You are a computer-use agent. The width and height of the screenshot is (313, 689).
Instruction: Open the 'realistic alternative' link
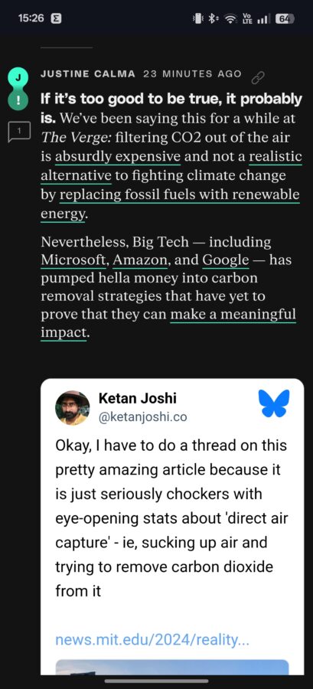click(171, 165)
